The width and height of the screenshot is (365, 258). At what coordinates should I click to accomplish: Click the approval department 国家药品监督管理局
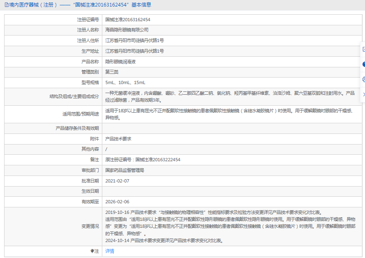[124, 170]
